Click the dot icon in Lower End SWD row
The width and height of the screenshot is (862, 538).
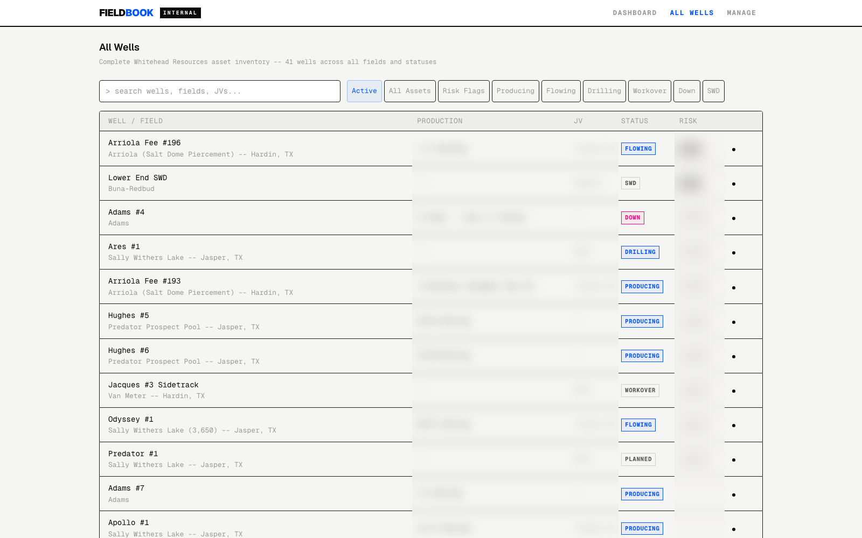coord(734,183)
